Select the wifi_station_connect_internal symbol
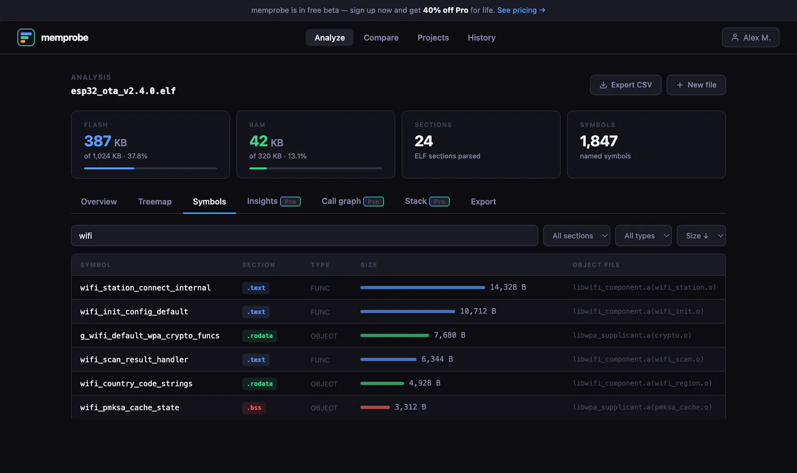 tap(145, 288)
